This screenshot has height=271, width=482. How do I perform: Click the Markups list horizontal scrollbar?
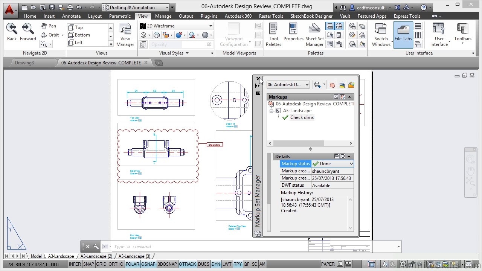(x=310, y=143)
